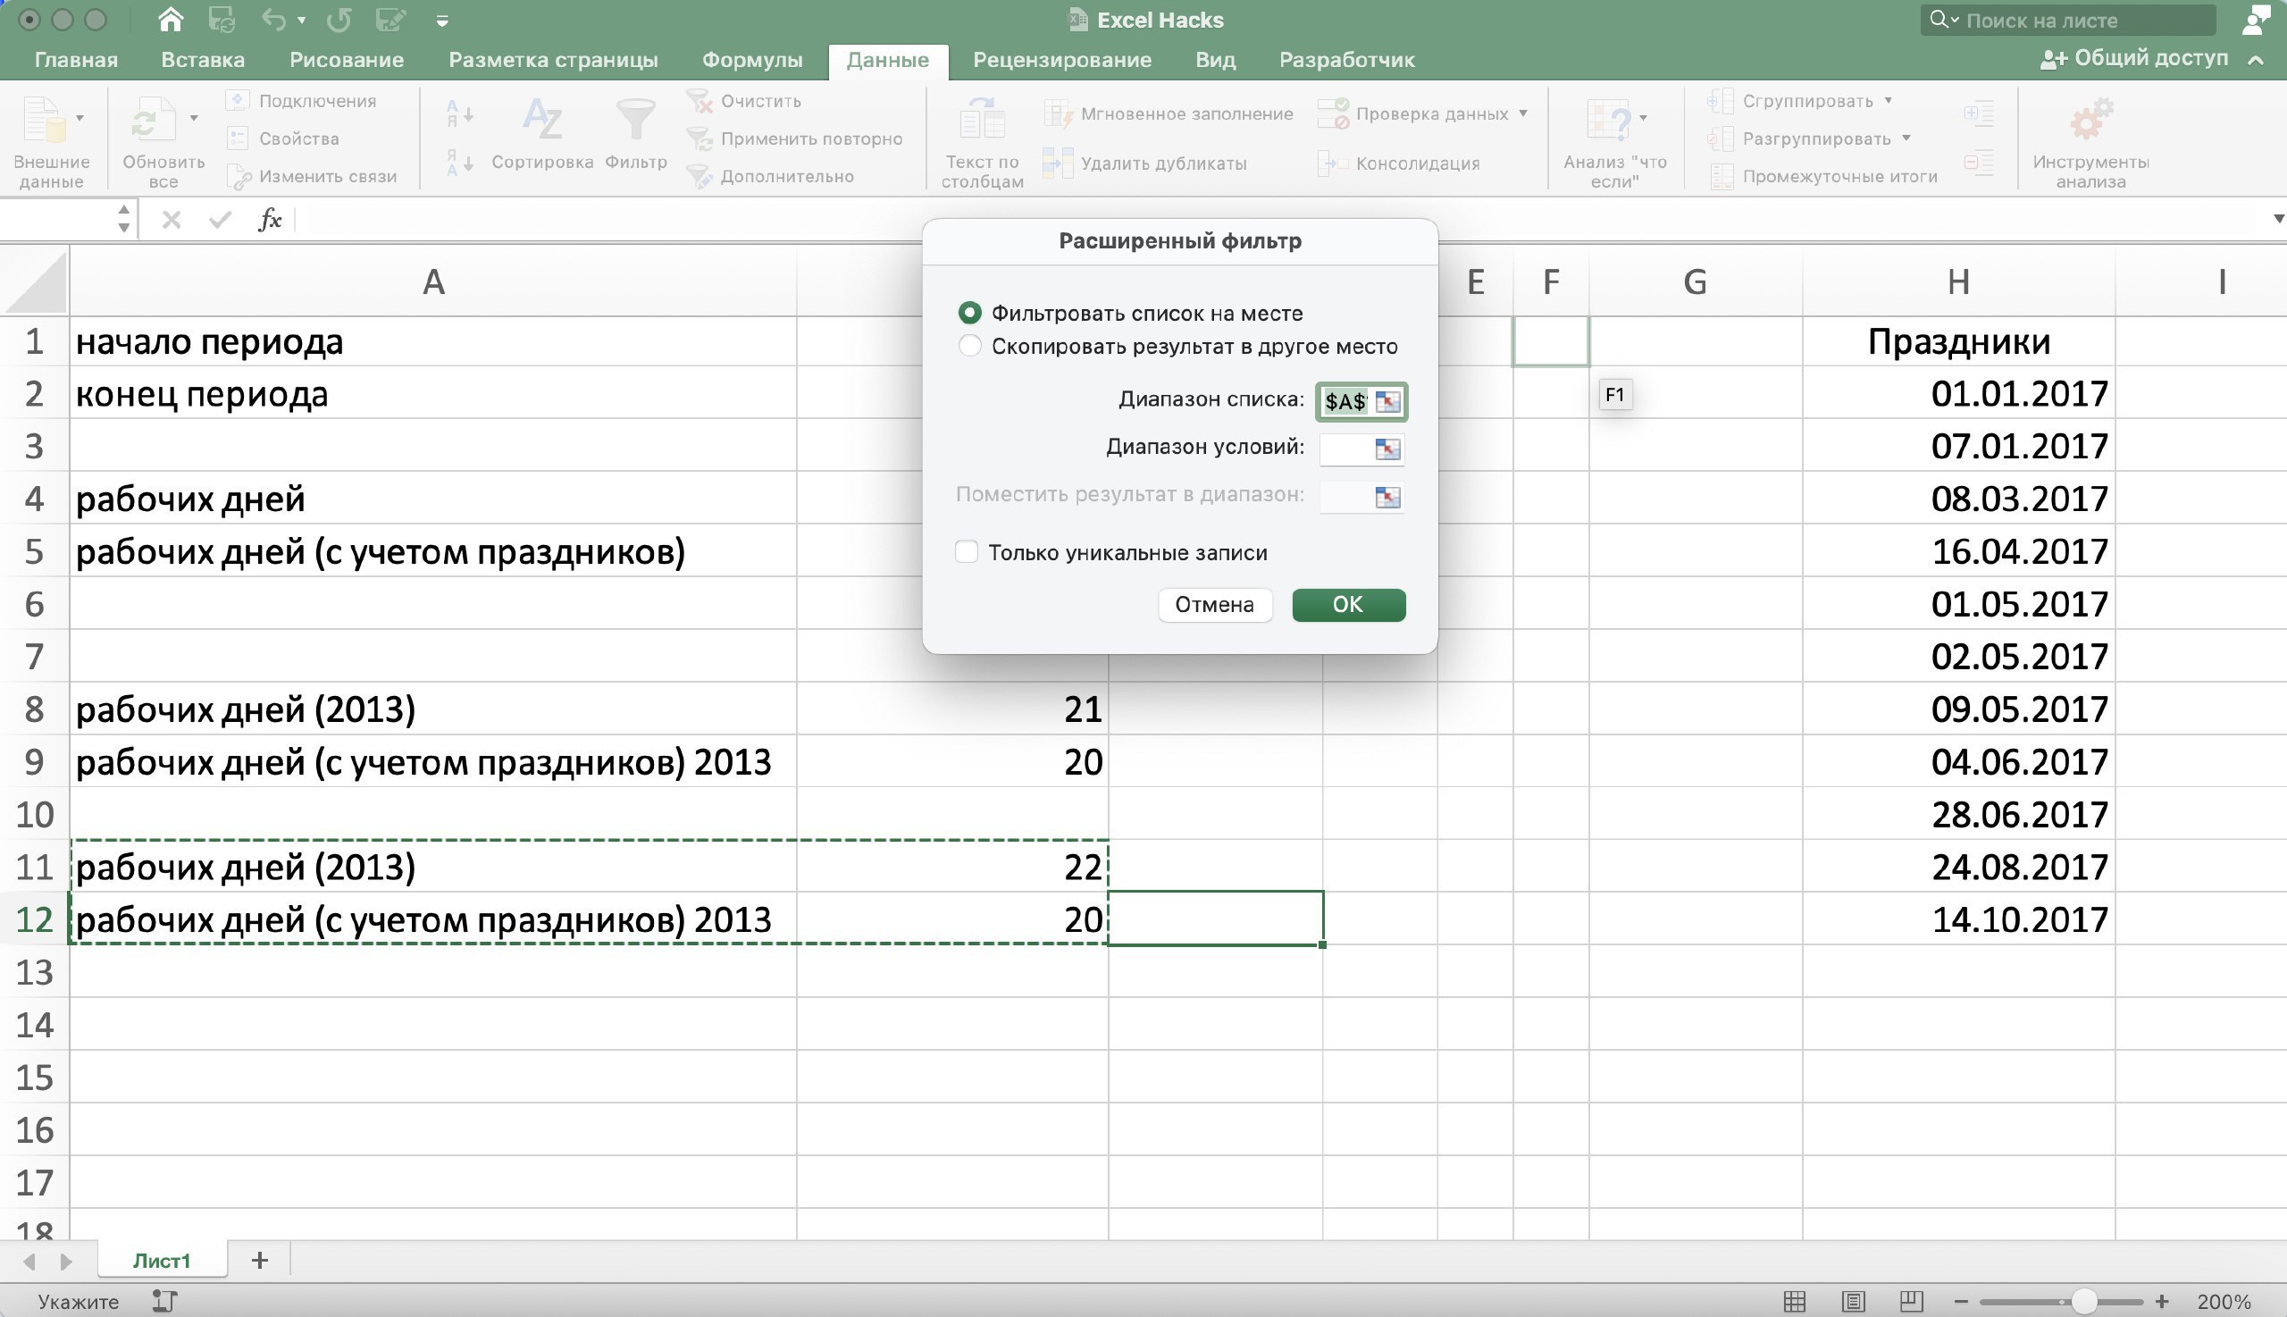The image size is (2287, 1317).
Task: Select Фильтровать список на месте radio
Action: pyautogui.click(x=969, y=313)
